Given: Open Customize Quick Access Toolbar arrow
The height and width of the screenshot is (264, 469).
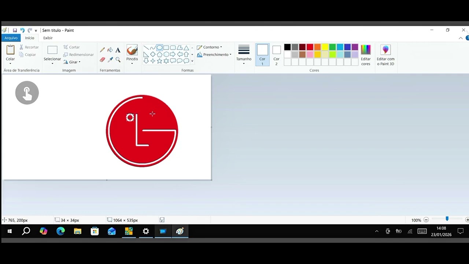Looking at the screenshot, I should tap(36, 31).
